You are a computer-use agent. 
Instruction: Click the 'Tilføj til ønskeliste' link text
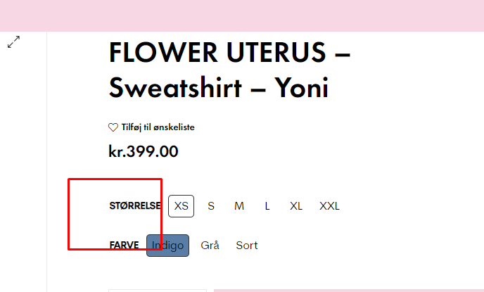click(158, 127)
